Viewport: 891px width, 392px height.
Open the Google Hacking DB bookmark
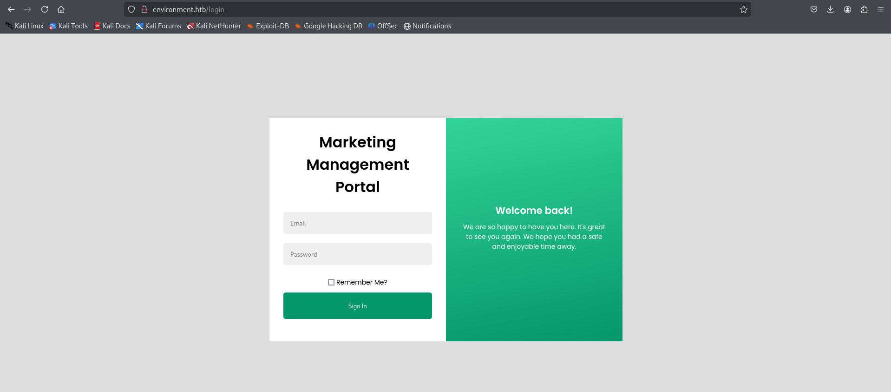pos(328,26)
